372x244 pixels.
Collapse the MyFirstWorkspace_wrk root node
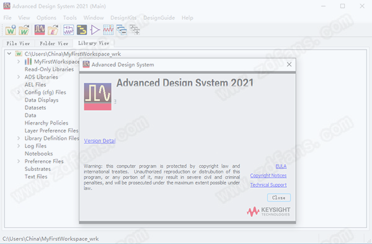(9, 54)
